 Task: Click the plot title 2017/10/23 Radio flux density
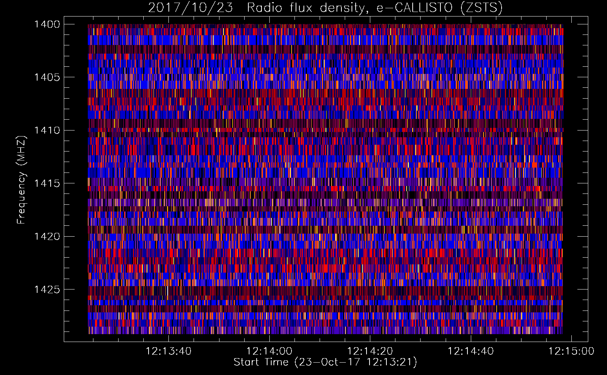(325, 8)
